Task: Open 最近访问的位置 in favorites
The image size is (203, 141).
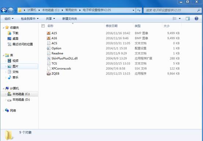Action: (x=22, y=44)
